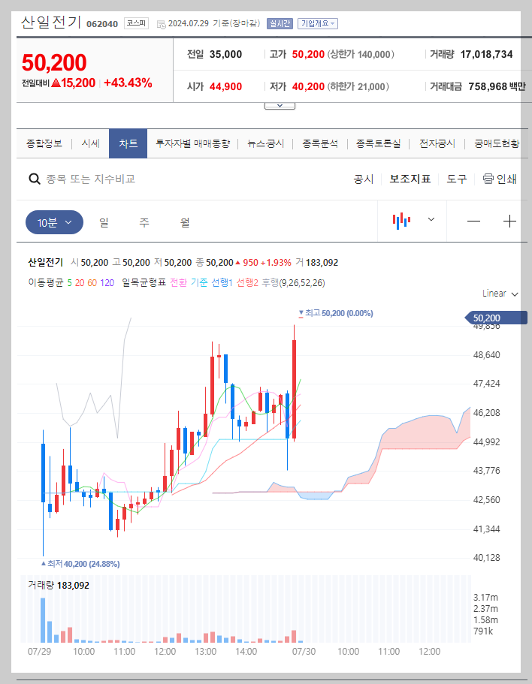The image size is (532, 684).
Task: Click the 코스피 market badge
Action: [x=136, y=23]
